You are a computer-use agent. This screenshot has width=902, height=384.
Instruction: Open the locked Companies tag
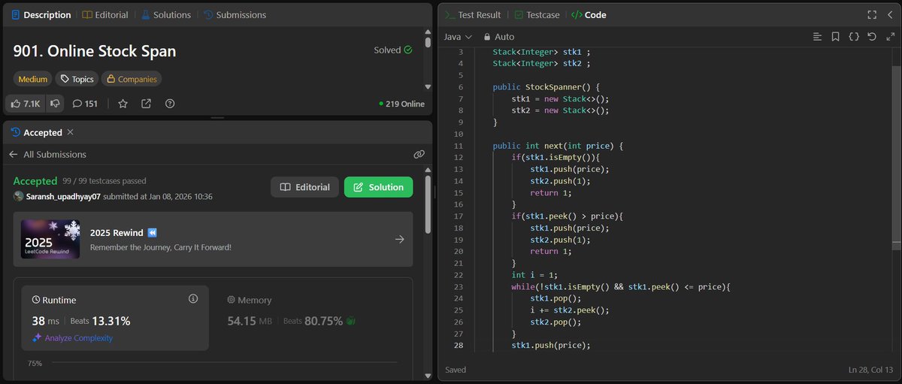click(132, 79)
